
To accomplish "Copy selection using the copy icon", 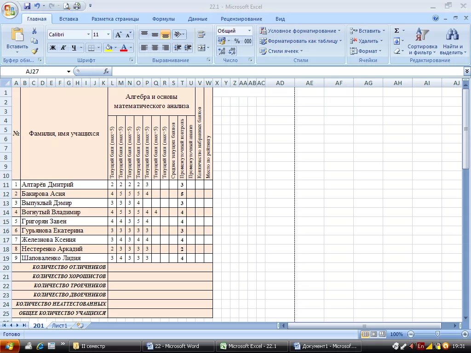I will 34,41.
